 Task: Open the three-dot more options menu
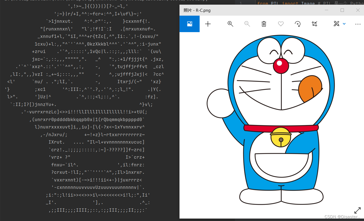coord(358,24)
